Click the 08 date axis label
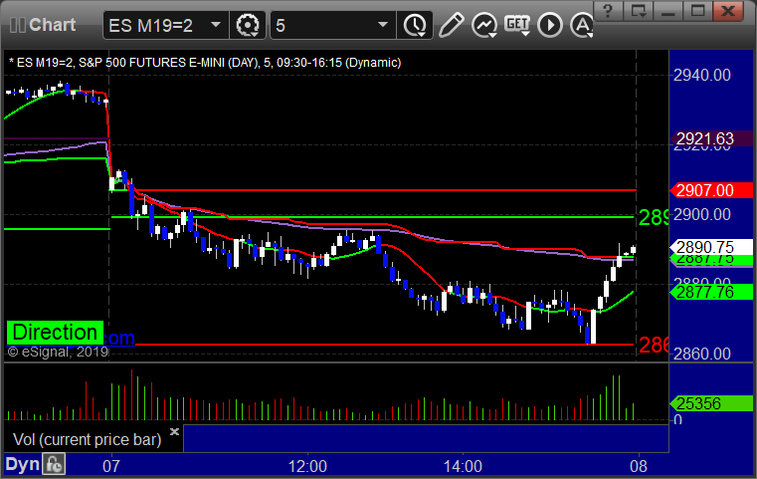This screenshot has width=757, height=479. pyautogui.click(x=639, y=466)
